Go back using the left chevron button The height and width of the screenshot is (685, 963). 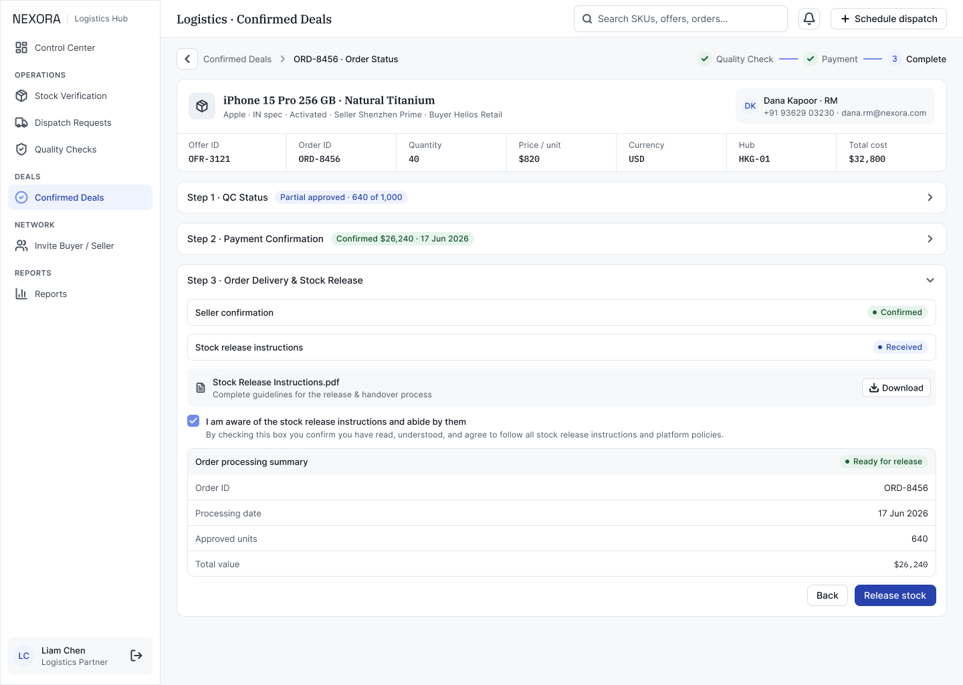click(x=187, y=59)
